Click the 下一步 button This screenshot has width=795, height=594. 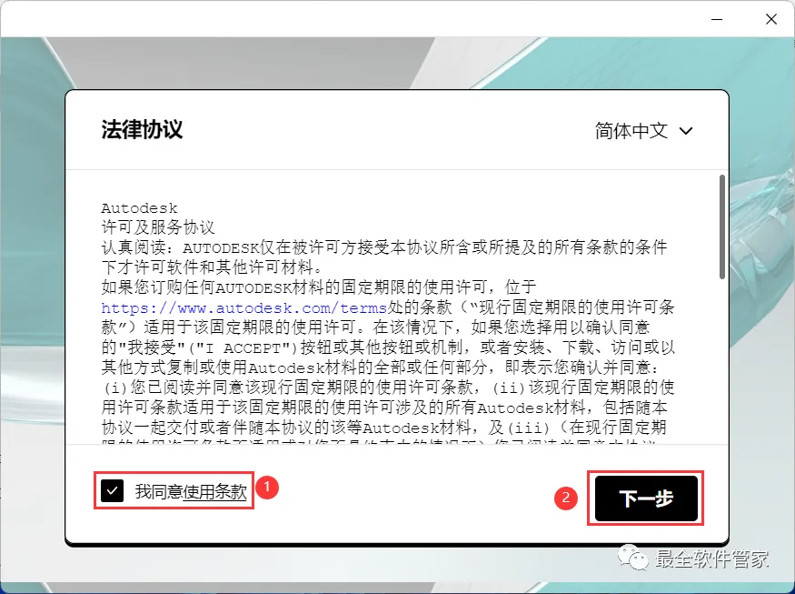(646, 498)
